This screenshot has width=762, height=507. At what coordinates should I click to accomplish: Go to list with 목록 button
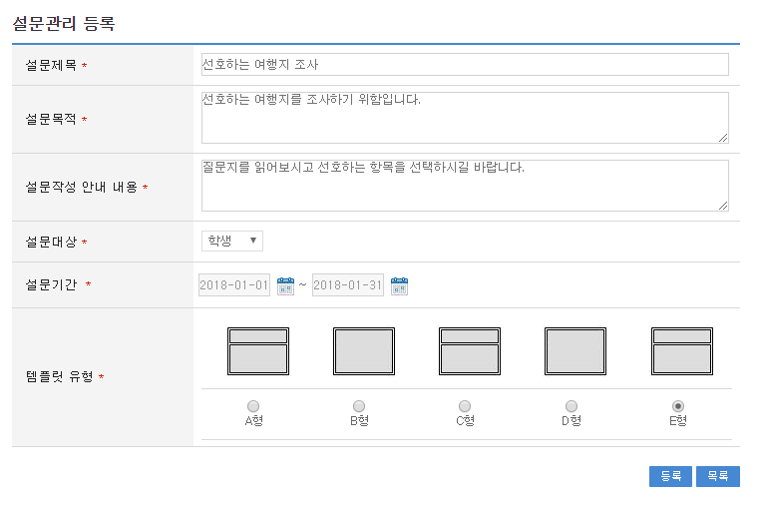coord(717,477)
